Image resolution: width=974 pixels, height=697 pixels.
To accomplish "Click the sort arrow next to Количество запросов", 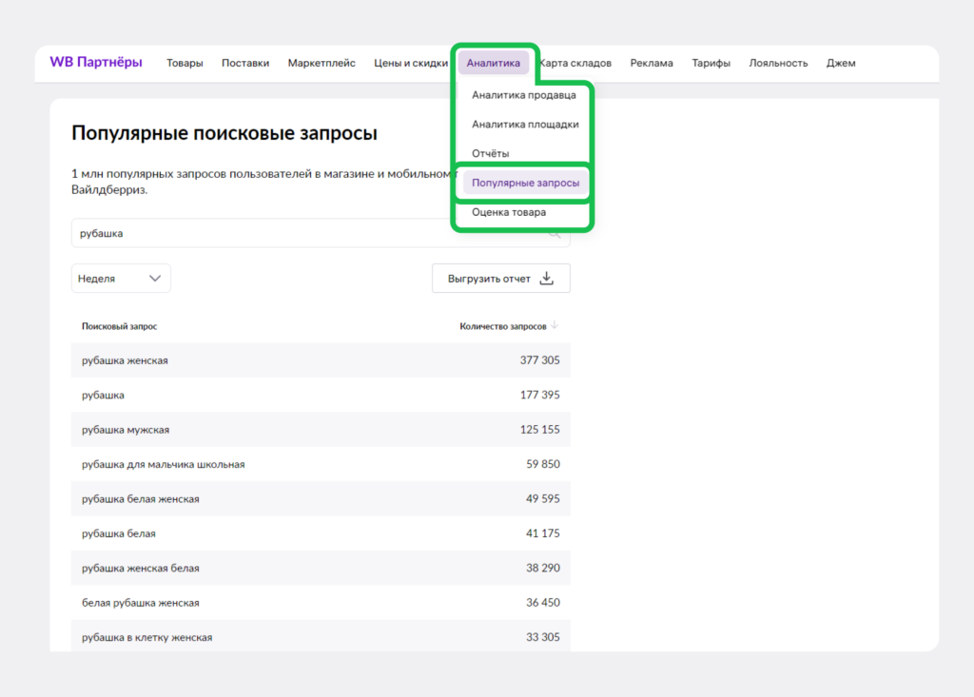I will 555,325.
